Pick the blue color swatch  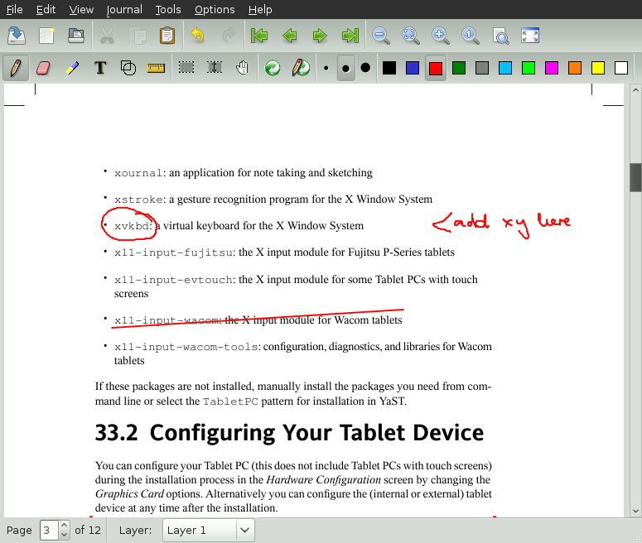tap(413, 68)
